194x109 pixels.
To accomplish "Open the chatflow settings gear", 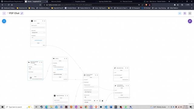I will (x=190, y=13).
